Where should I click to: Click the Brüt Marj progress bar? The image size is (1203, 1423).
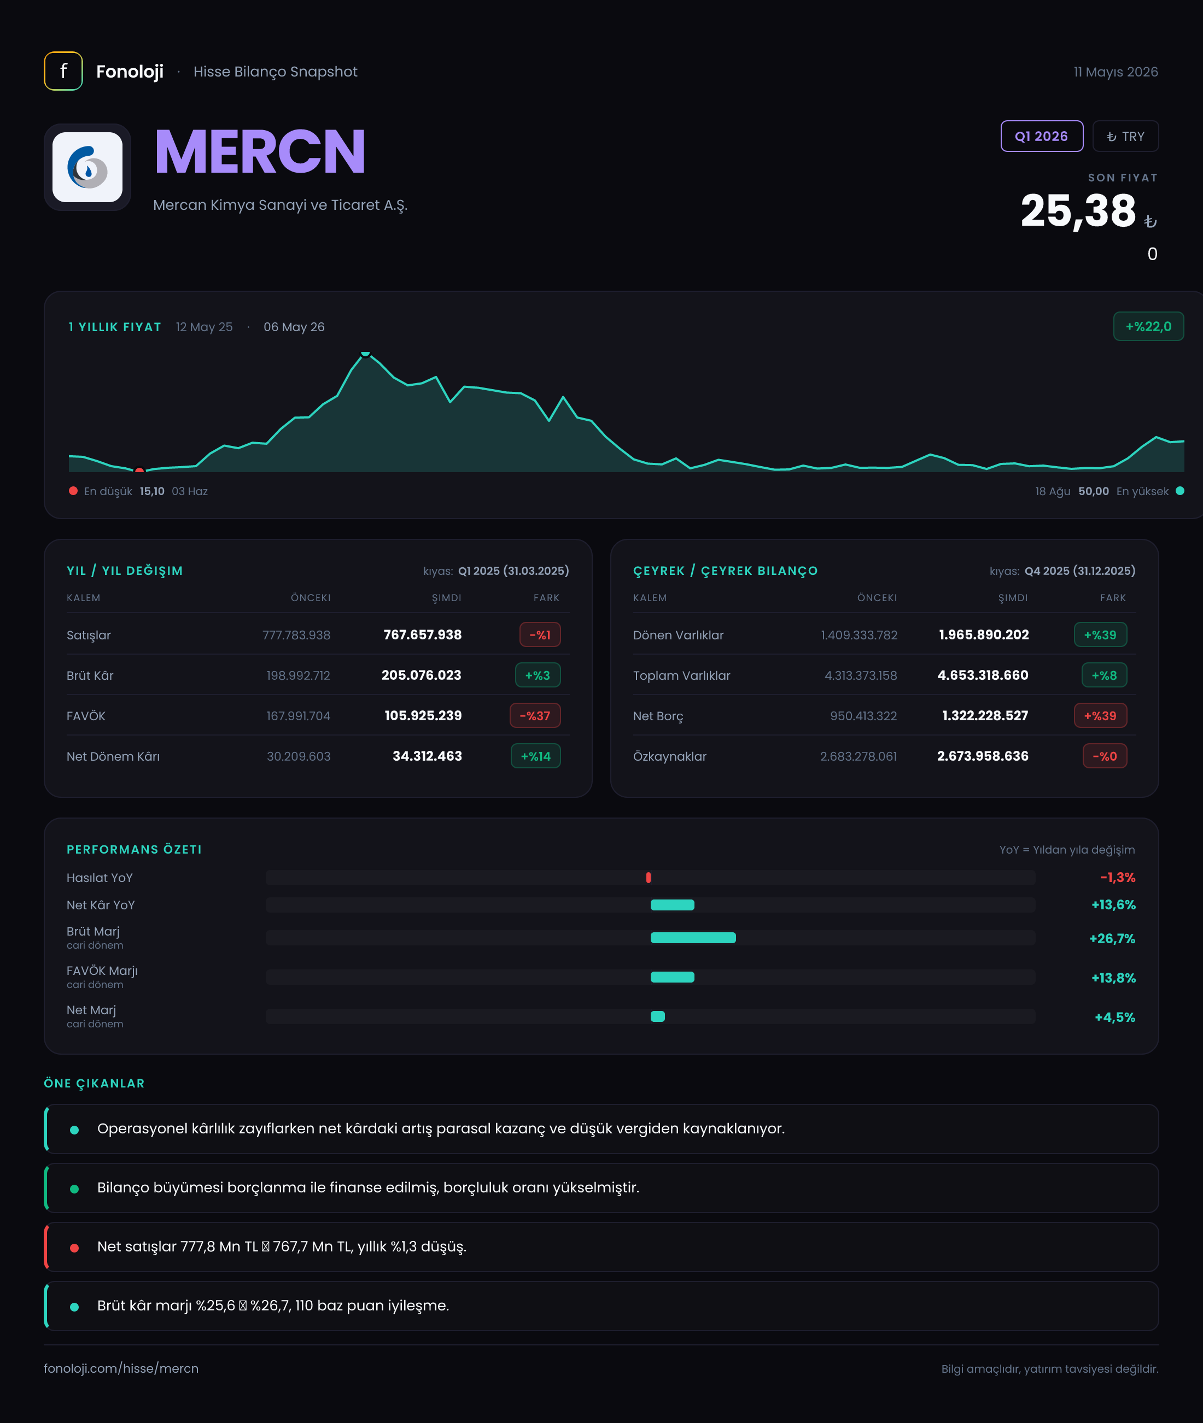point(693,938)
